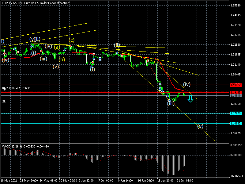Image resolution: width=245 pixels, height=184 pixels.
Task: Select the yellow (b) wave label
Action: (x=62, y=59)
